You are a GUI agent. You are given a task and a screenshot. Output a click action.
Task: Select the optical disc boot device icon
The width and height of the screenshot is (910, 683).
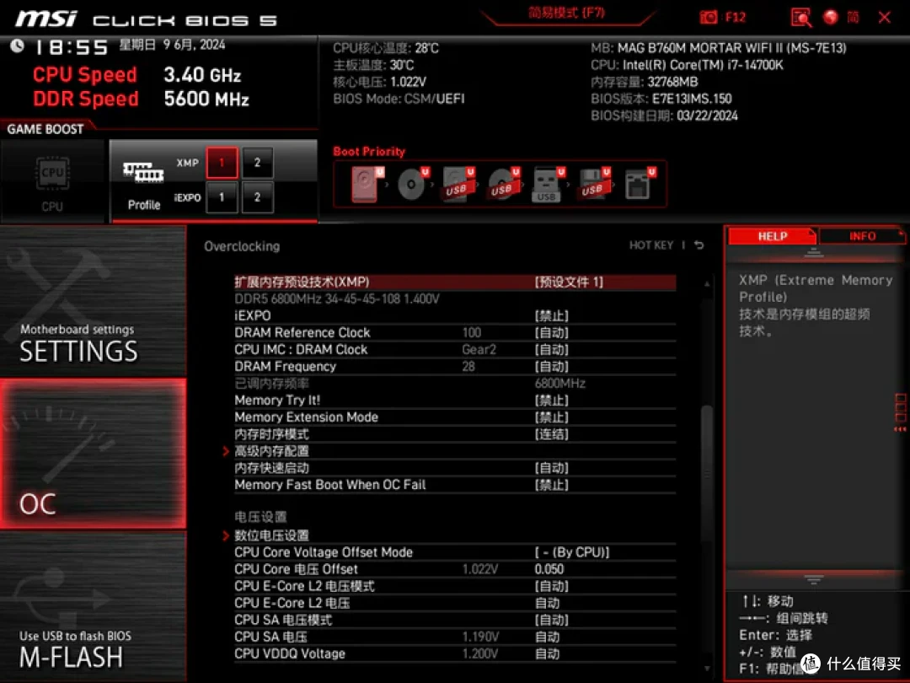tap(412, 184)
